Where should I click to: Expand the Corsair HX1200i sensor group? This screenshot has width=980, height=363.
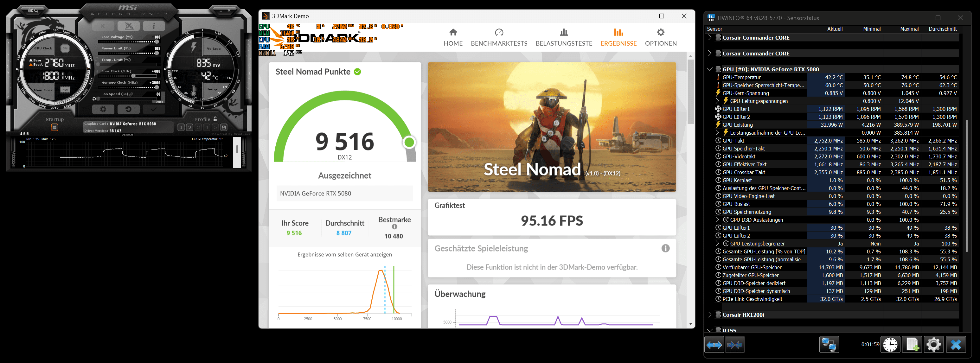(709, 315)
